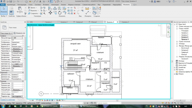Screen dimensions: 192x108
Task: Open the Архитектура ribbon tab
Action: (x=11, y=5)
